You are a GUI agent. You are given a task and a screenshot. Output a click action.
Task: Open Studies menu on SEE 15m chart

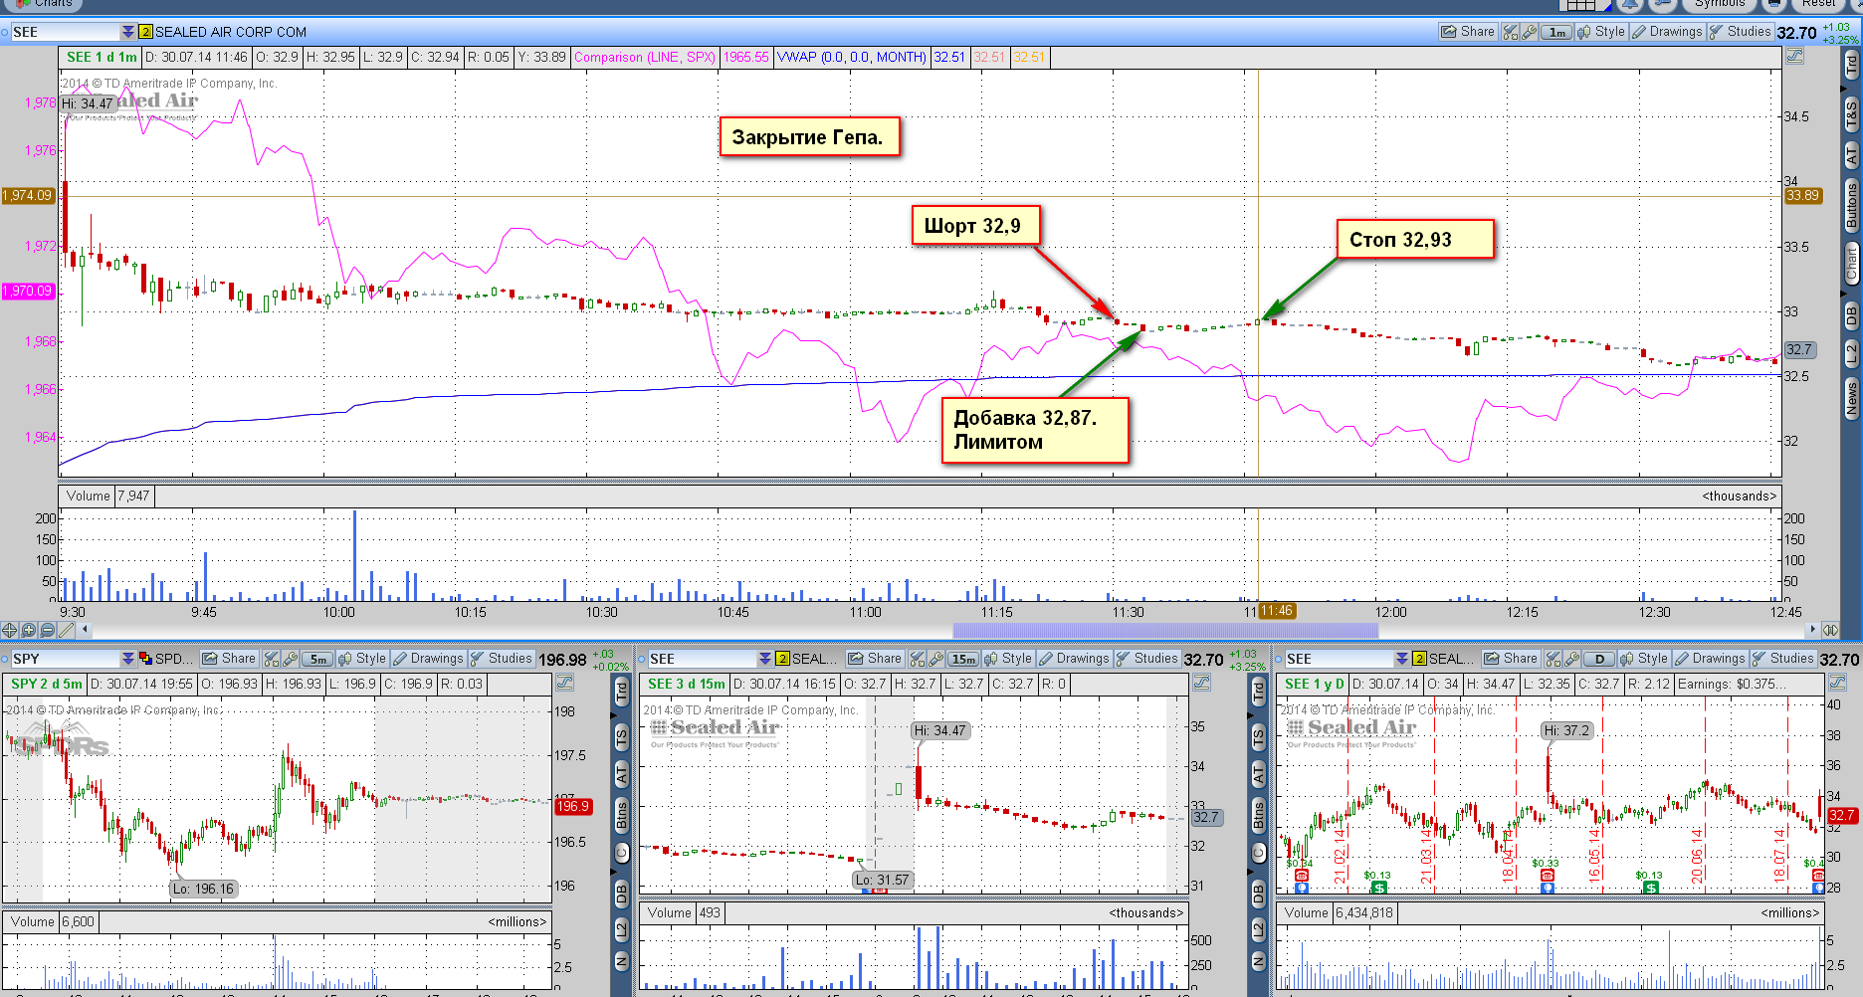[1146, 659]
